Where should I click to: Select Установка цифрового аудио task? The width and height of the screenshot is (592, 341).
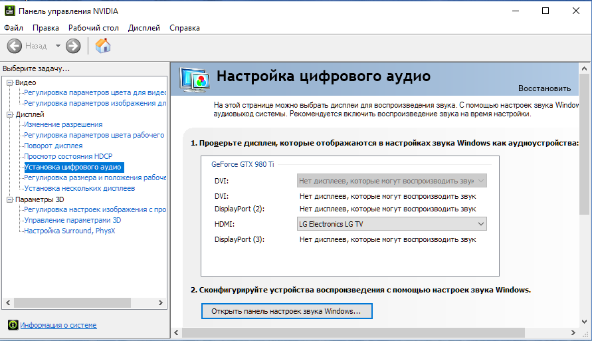pos(73,167)
